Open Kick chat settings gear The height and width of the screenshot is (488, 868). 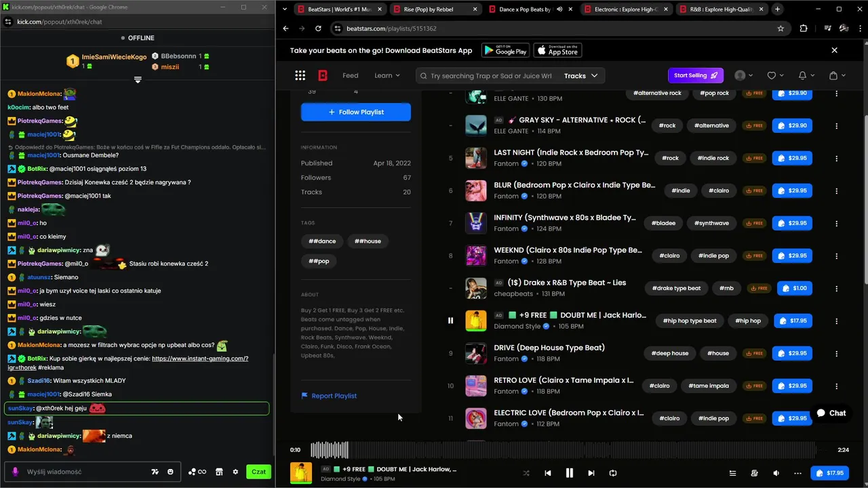[x=235, y=472]
